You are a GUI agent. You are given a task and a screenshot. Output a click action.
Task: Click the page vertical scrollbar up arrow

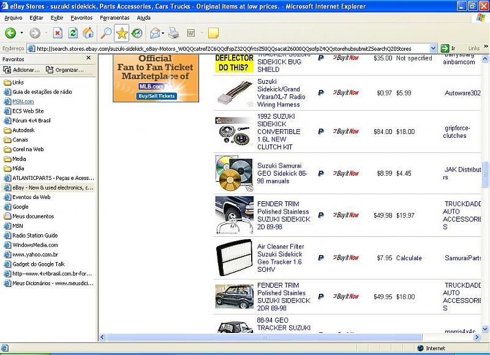click(485, 58)
